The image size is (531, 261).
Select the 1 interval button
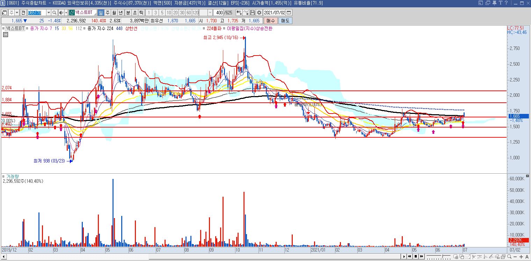point(148,13)
